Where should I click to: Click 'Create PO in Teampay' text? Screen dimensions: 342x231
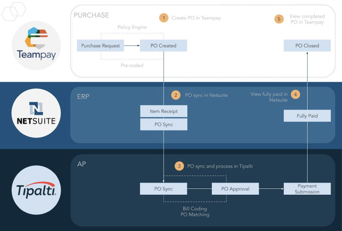(196, 18)
